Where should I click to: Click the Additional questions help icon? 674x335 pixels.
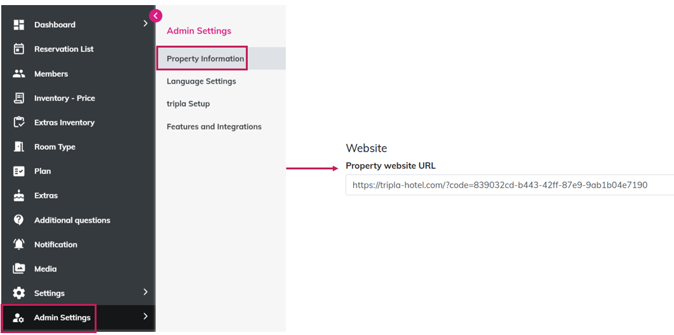click(x=19, y=220)
